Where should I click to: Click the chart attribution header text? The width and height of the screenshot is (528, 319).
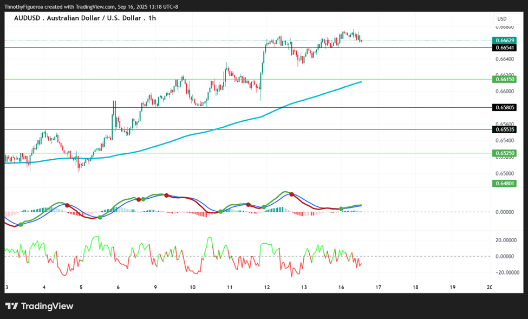[x=92, y=6]
